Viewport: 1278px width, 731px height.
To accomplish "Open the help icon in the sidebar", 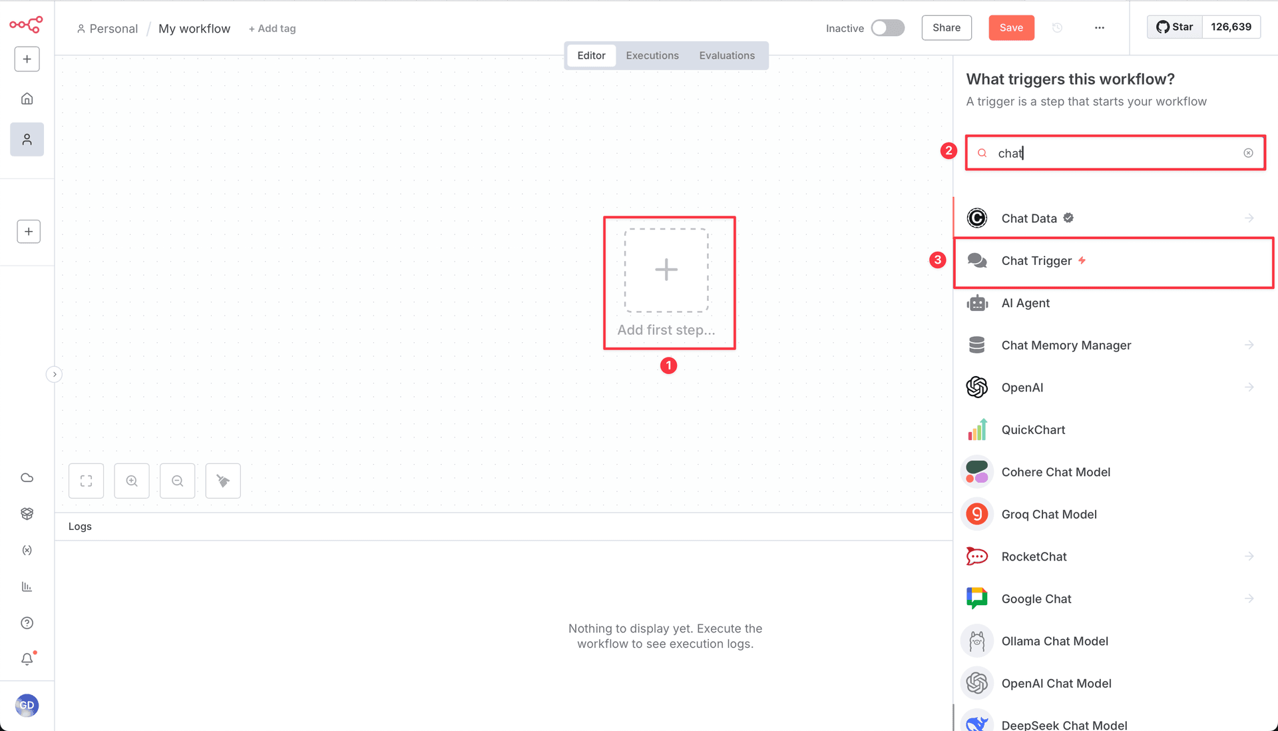I will coord(27,622).
